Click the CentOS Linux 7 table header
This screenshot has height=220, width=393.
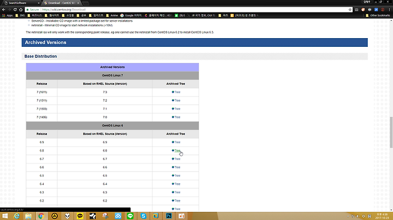pos(112,76)
